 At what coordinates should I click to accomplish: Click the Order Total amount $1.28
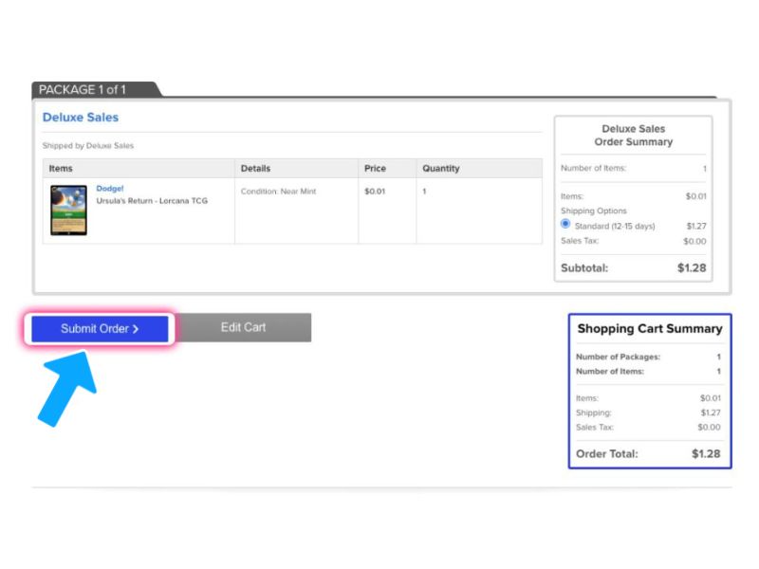705,453
